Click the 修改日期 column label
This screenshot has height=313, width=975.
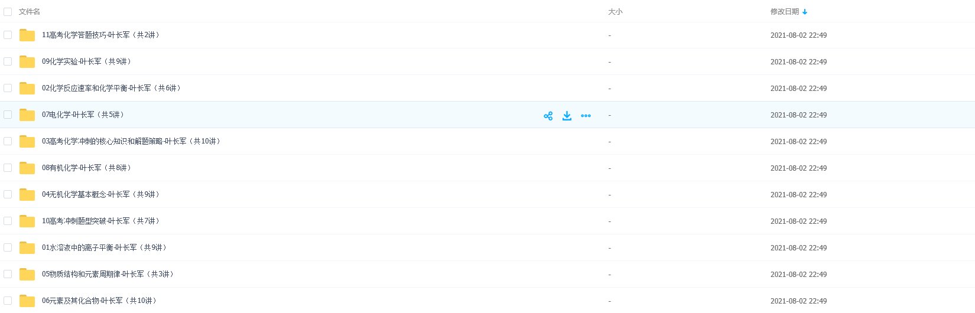pos(785,12)
